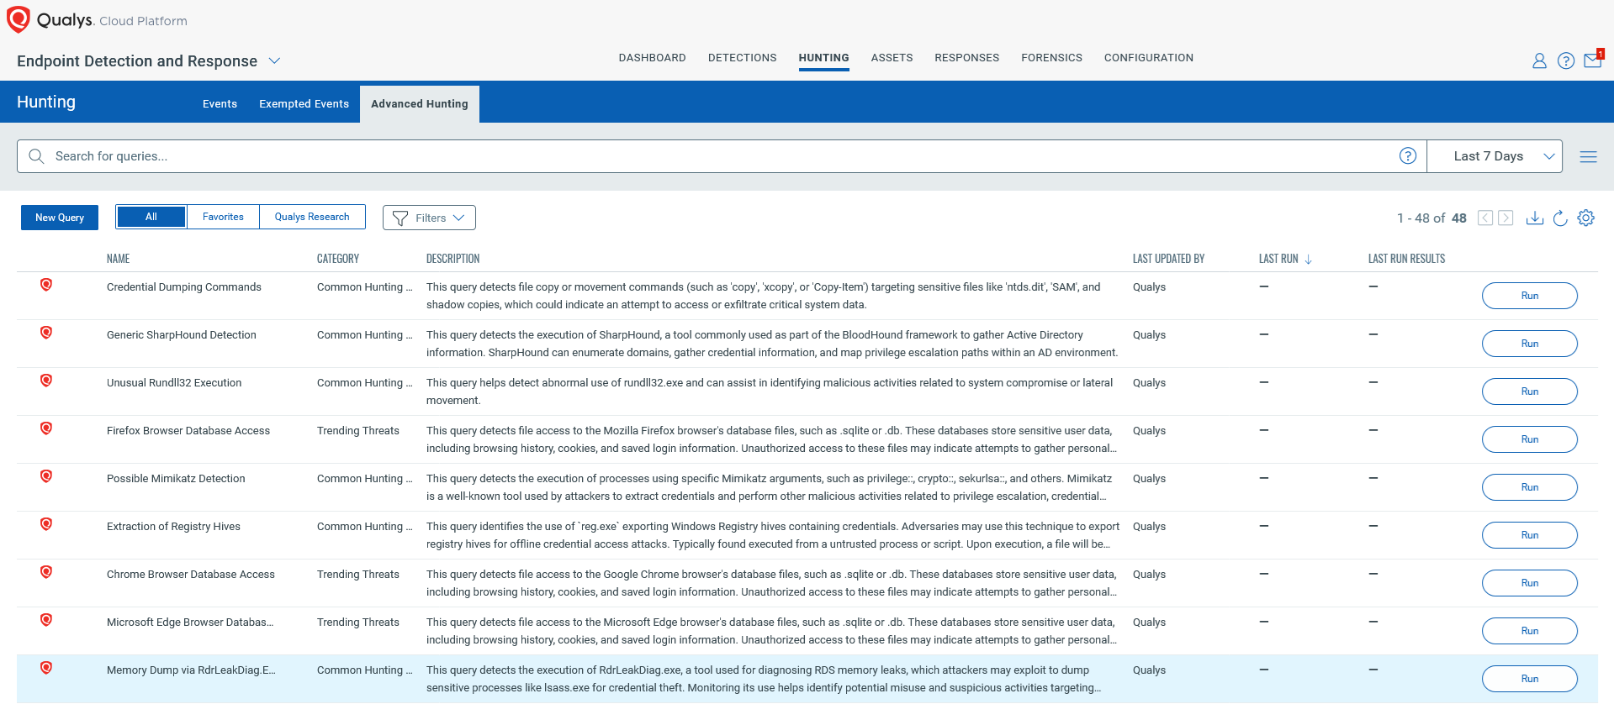Open Configuration section

tap(1148, 58)
